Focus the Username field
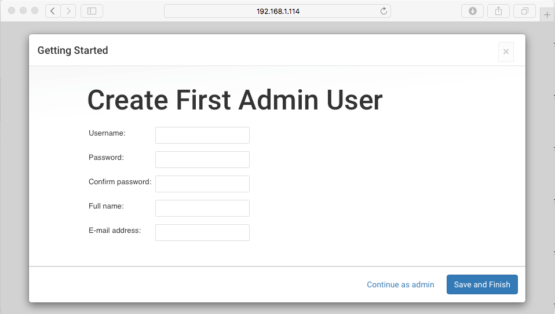Viewport: 555px width, 314px height. [x=202, y=135]
